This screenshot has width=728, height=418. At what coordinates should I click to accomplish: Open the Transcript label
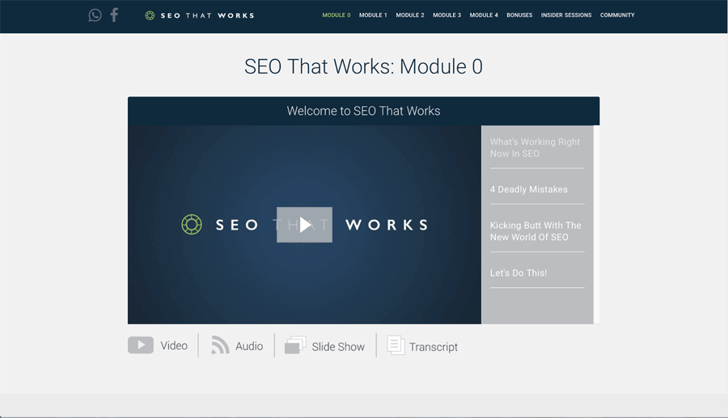pos(434,347)
